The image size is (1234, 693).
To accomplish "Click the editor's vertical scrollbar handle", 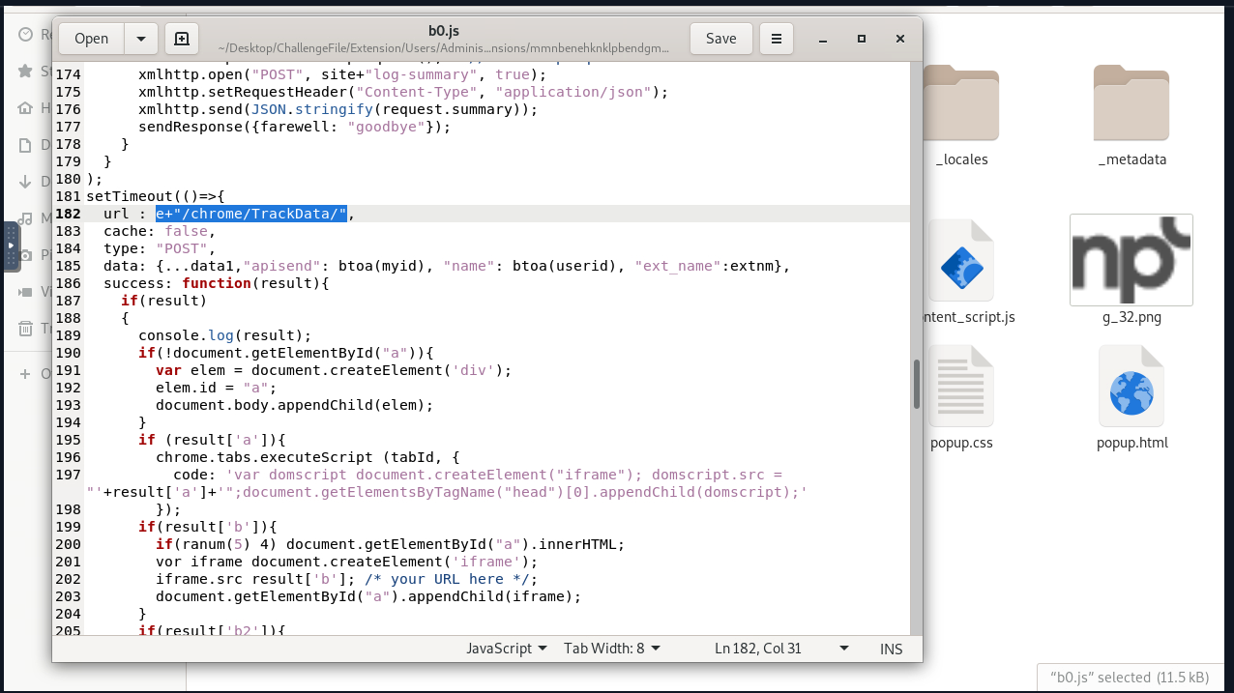I will (915, 385).
